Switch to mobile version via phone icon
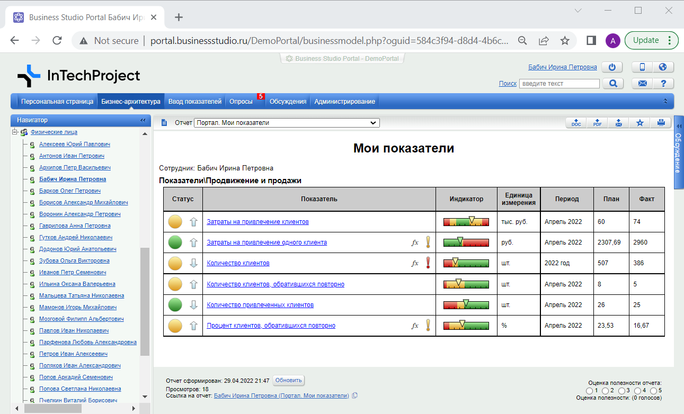 (x=642, y=67)
